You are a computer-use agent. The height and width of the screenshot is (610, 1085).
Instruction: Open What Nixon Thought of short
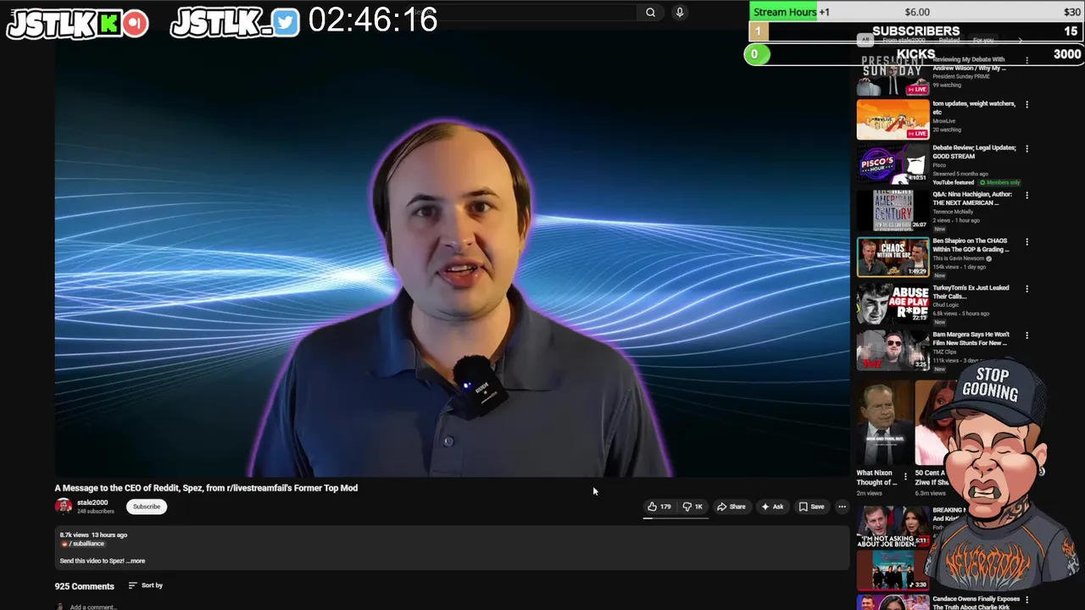click(x=883, y=423)
